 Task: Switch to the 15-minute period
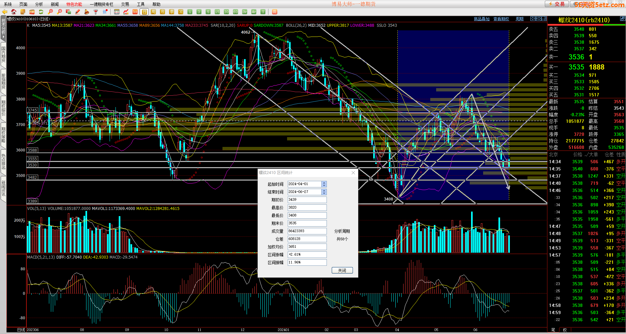[x=217, y=12]
